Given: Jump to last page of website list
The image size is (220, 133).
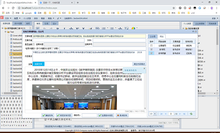Looking at the screenshot, I should [184, 114].
